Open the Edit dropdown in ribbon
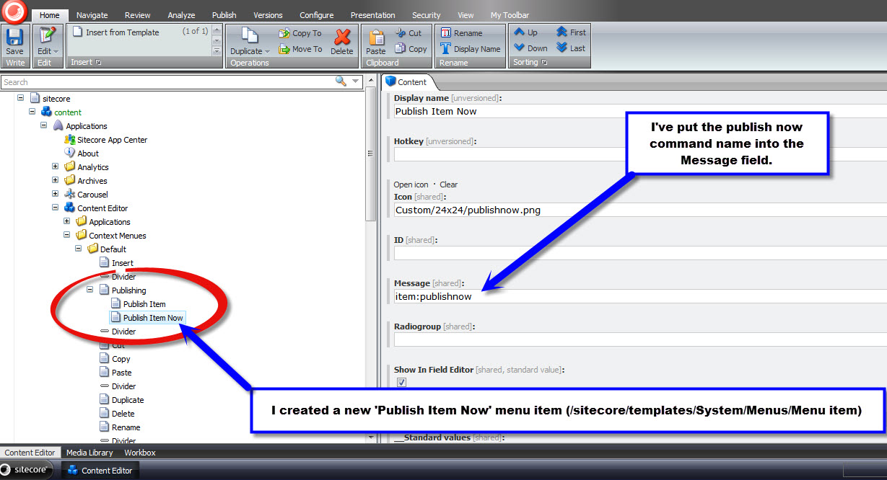887x480 pixels. coord(54,52)
